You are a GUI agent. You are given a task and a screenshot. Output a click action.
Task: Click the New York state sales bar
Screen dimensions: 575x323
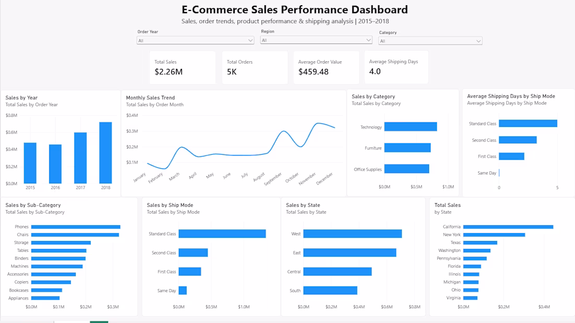pyautogui.click(x=494, y=235)
